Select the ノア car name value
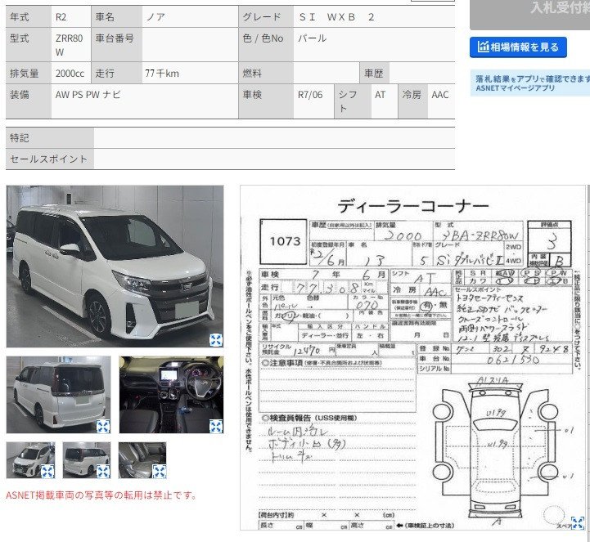This screenshot has width=590, height=542. coord(155,17)
